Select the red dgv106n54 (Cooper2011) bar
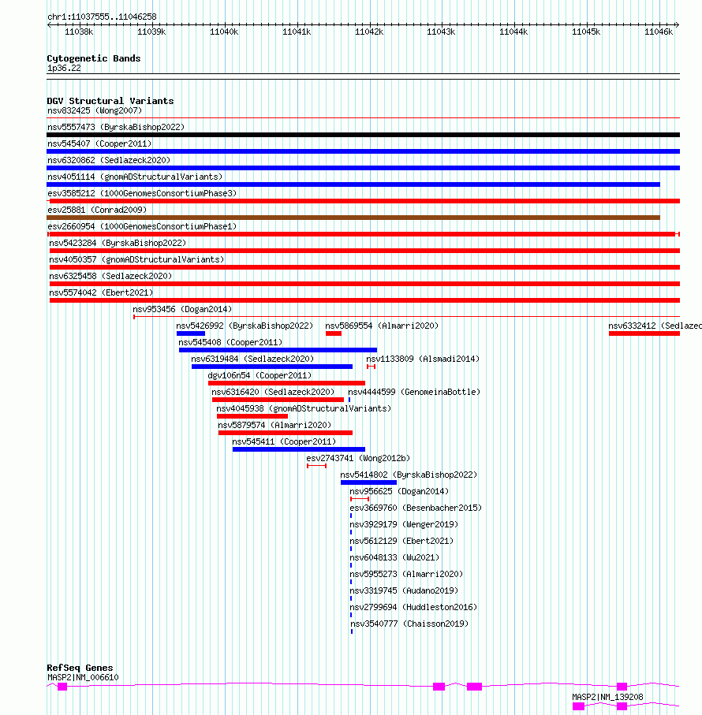The image size is (702, 715). click(x=286, y=383)
